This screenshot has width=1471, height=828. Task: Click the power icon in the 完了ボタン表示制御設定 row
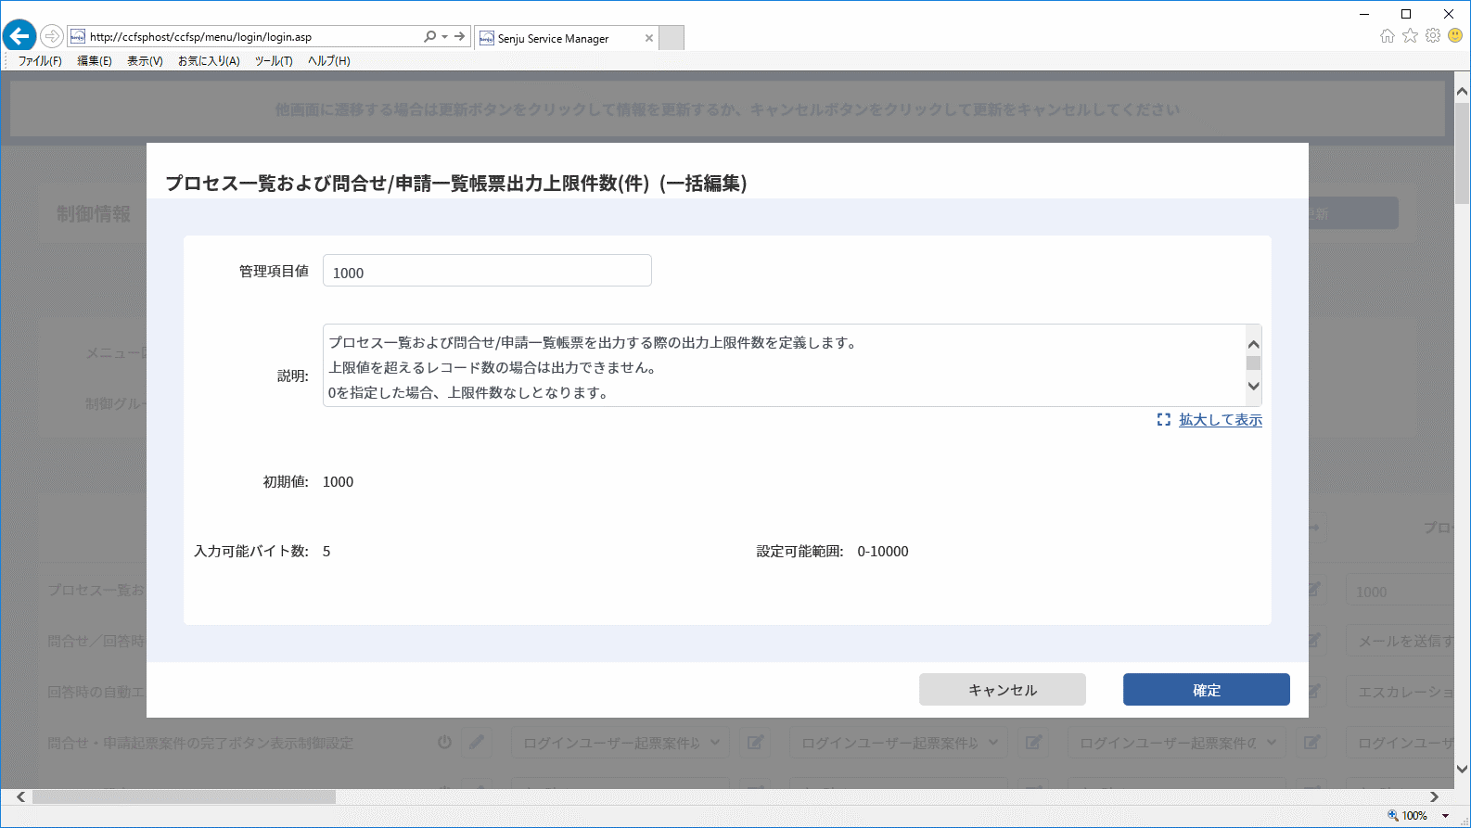[444, 742]
